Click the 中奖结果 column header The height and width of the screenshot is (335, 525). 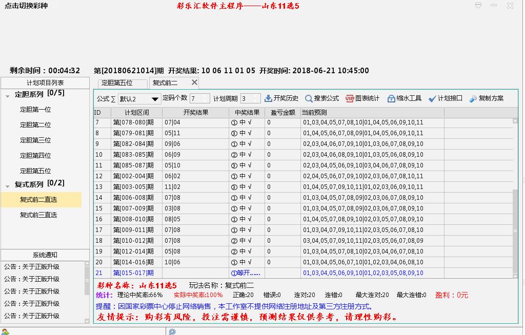click(x=247, y=113)
